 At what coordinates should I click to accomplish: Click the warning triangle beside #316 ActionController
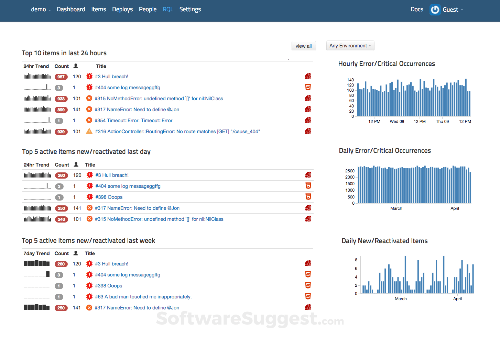pyautogui.click(x=89, y=131)
